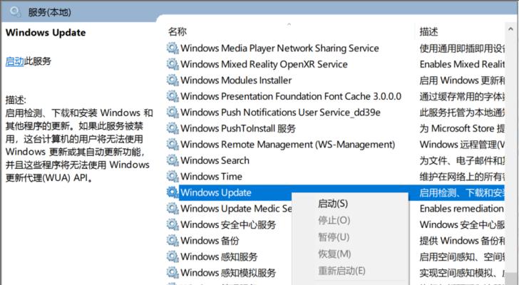The image size is (519, 285).
Task: Click the 'Enables remediation' description cell
Action: point(462,209)
